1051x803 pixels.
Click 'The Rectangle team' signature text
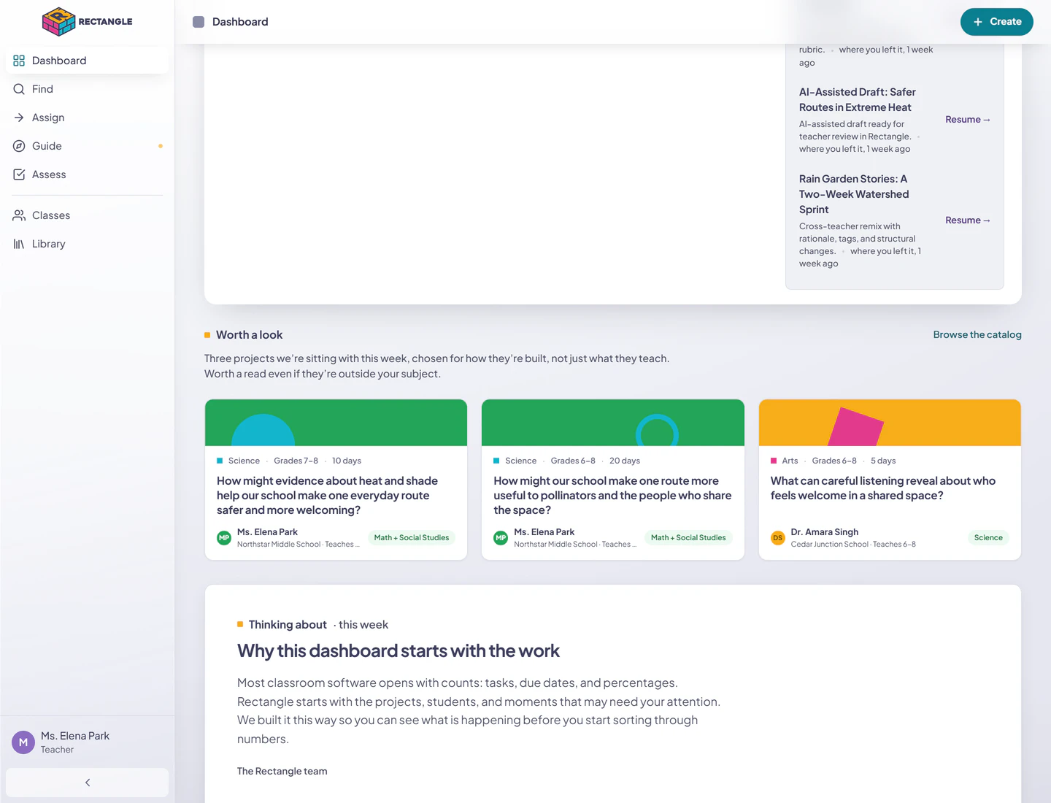(282, 772)
